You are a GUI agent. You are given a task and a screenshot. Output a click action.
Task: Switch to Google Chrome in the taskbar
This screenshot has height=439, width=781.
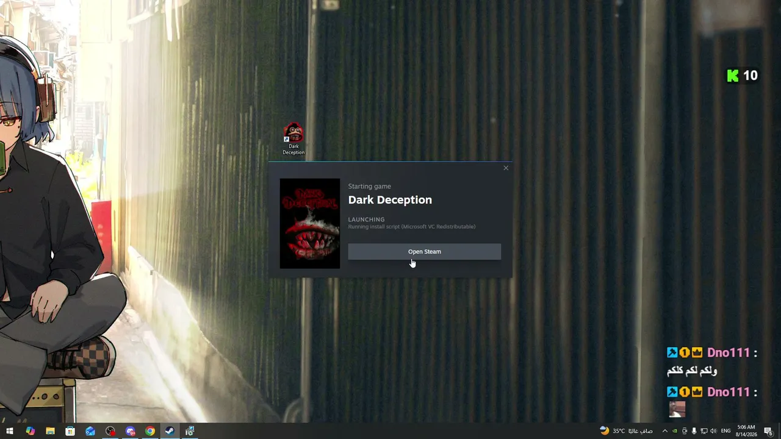(150, 431)
